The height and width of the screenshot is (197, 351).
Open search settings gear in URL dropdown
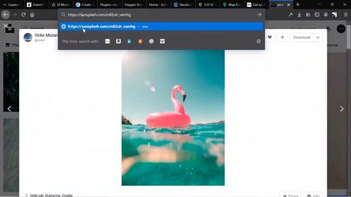click(258, 41)
